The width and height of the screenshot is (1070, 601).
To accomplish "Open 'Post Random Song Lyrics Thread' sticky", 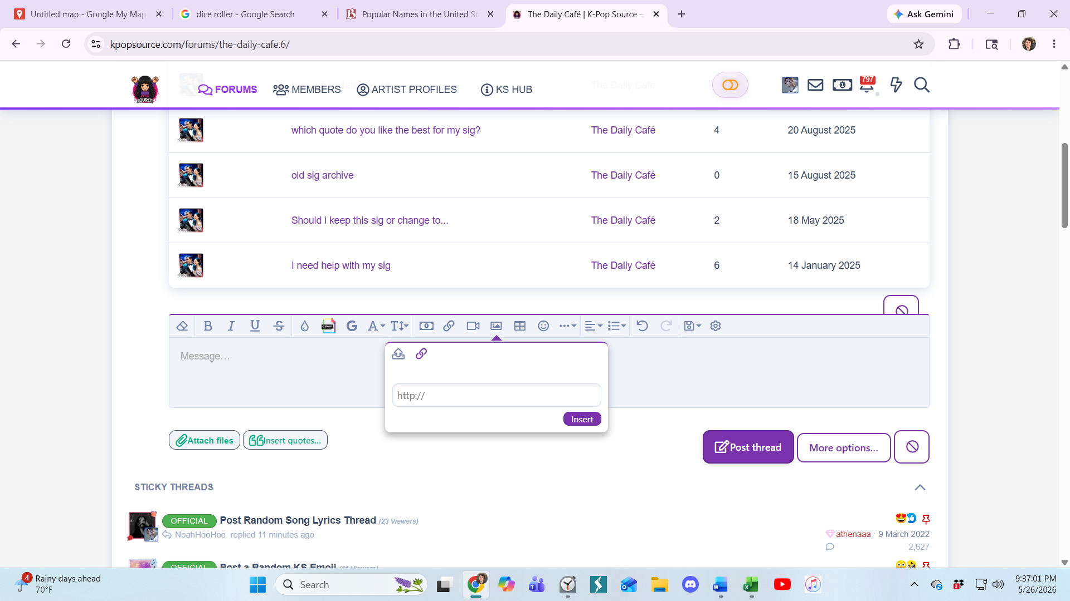I will click(298, 520).
